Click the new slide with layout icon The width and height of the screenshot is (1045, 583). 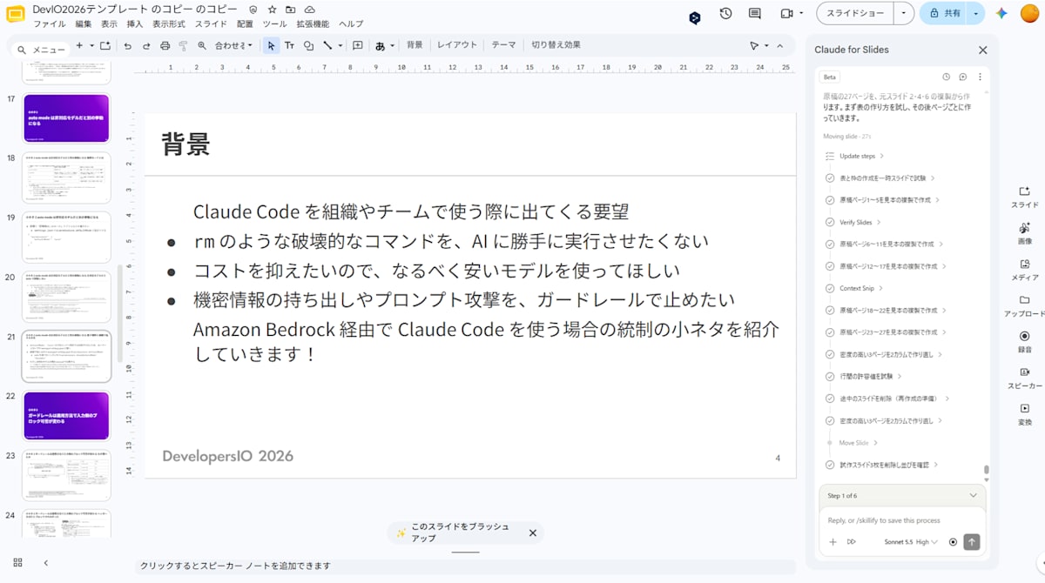point(104,45)
